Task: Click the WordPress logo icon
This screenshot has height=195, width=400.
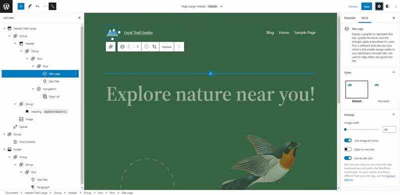Action: (6, 6)
